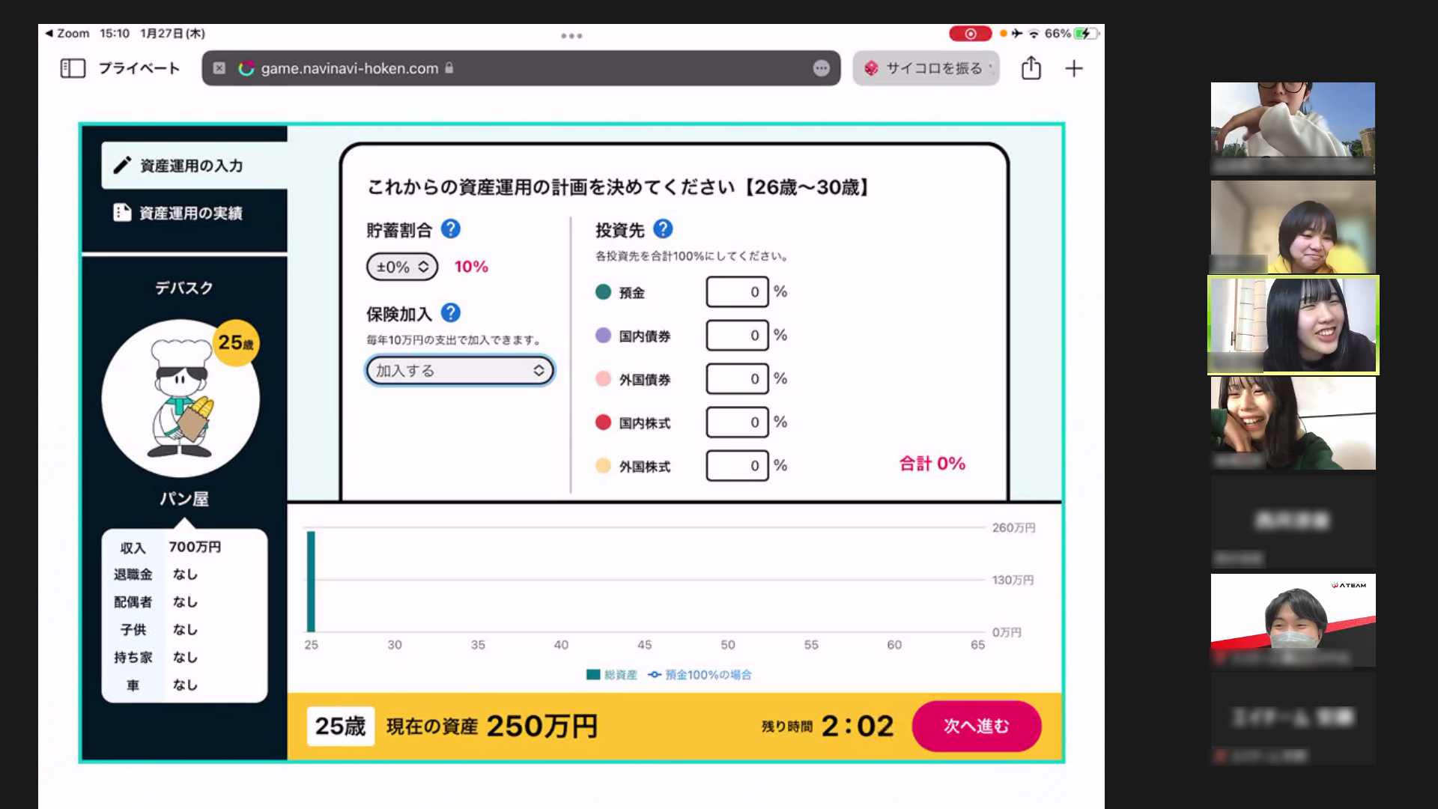The image size is (1438, 809).
Task: Click the highlighted speaker video thumbnail
Action: tap(1293, 325)
